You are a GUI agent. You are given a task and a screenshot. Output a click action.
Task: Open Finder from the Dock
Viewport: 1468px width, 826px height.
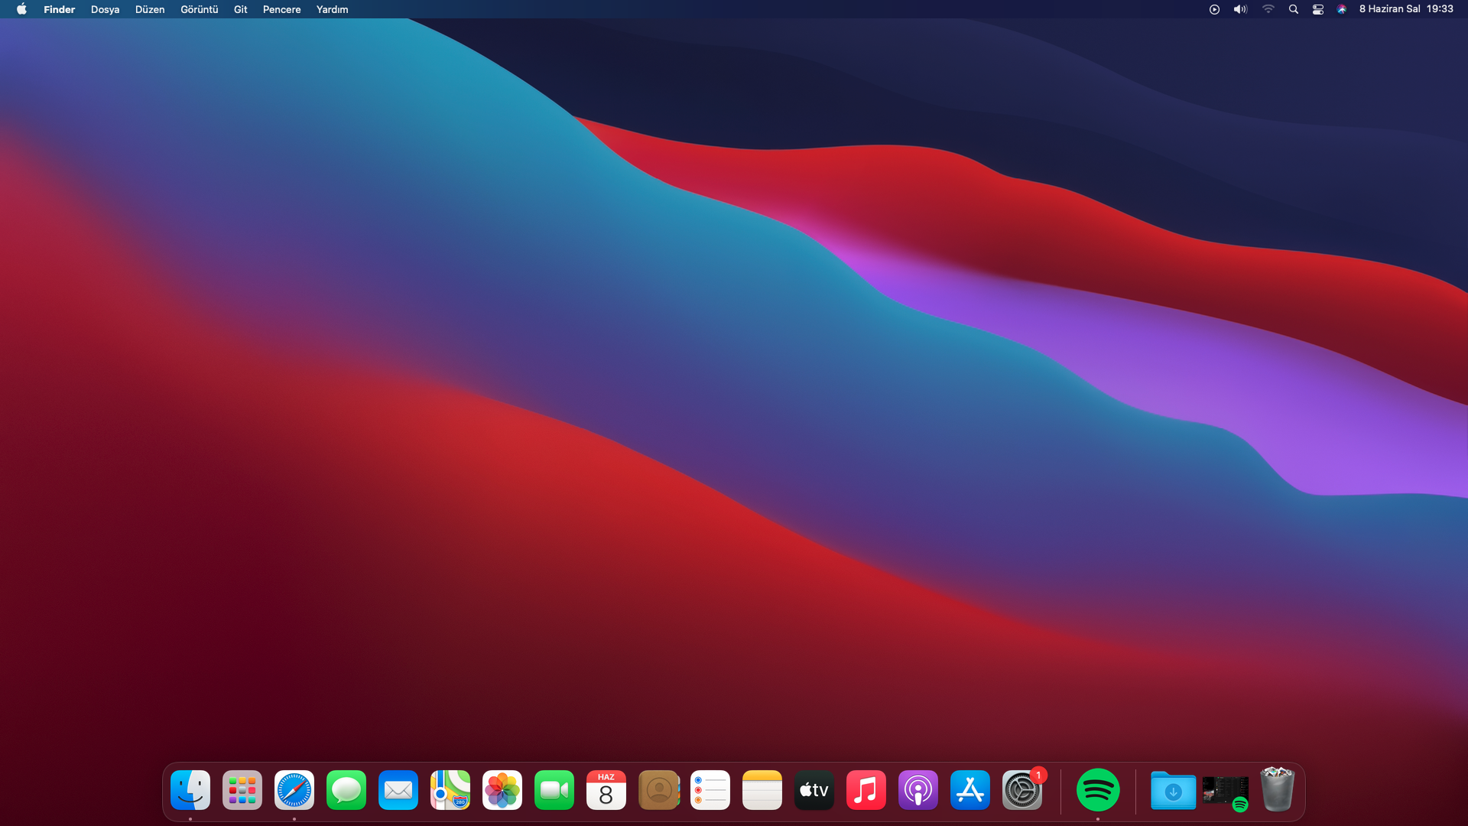coord(190,790)
